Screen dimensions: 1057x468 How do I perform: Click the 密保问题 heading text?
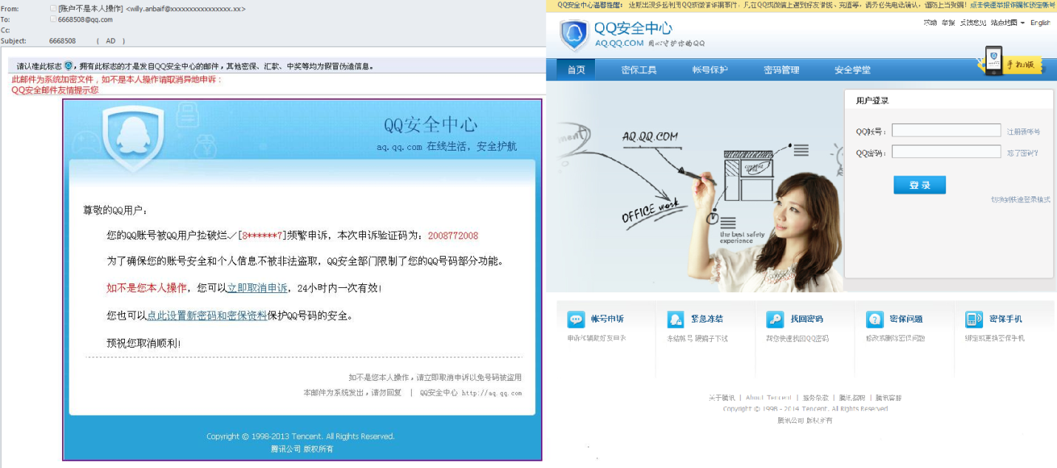(x=906, y=319)
